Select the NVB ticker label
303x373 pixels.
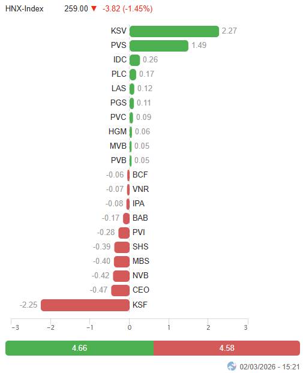pyautogui.click(x=140, y=275)
